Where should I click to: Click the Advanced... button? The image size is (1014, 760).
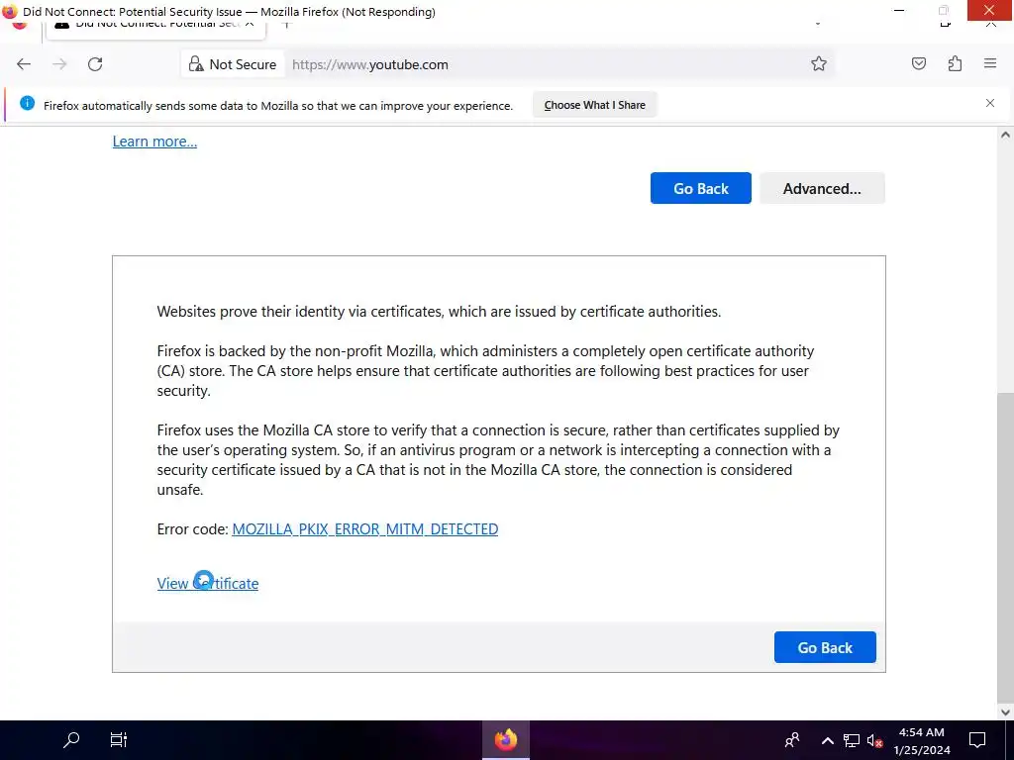coord(822,188)
